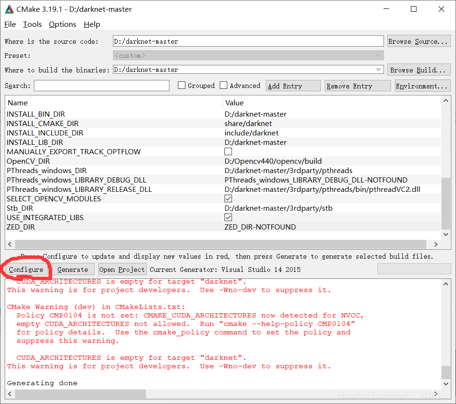
Task: Minimize the CMake window
Action: 386,9
